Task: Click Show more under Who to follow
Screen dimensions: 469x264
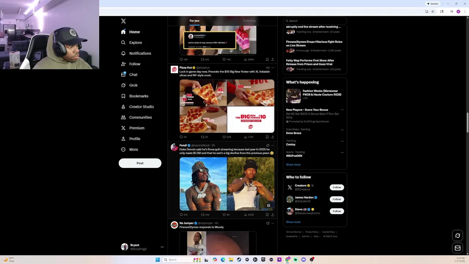Action: pos(293,222)
